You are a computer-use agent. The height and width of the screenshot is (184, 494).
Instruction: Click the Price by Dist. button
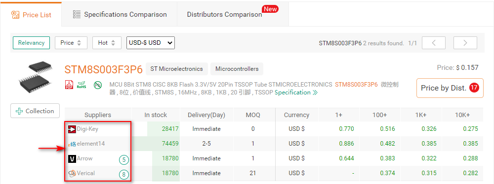[x=450, y=88]
